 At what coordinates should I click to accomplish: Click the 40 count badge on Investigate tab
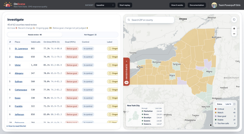click(x=127, y=82)
